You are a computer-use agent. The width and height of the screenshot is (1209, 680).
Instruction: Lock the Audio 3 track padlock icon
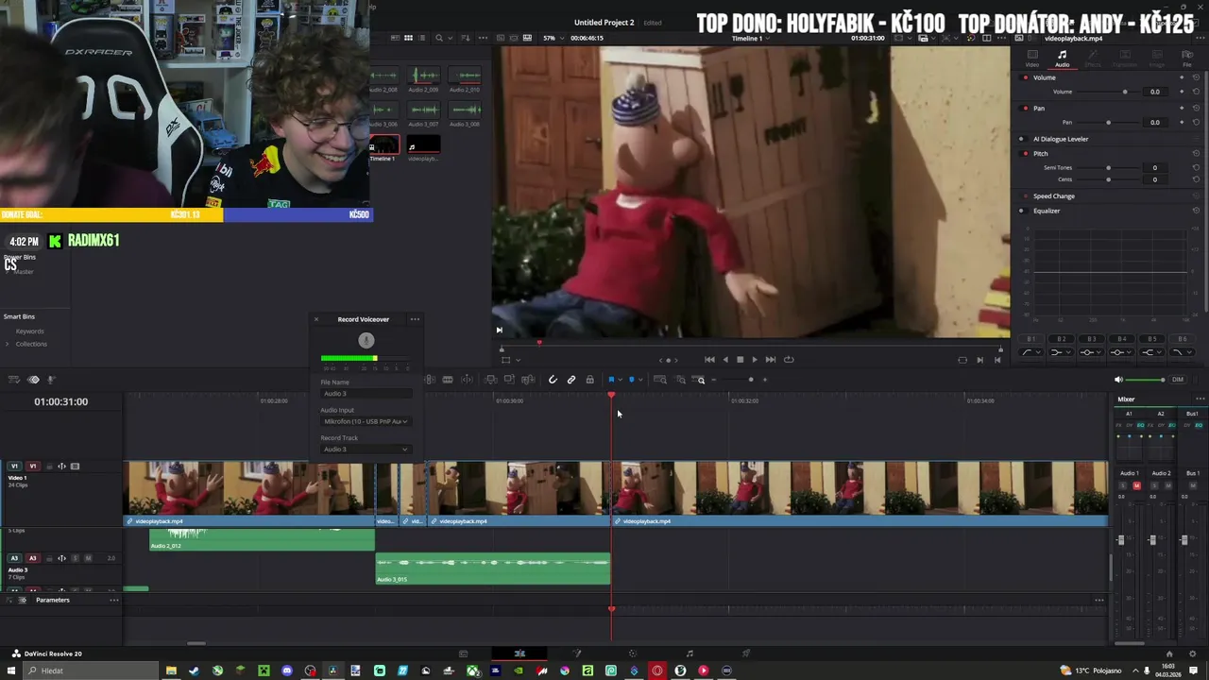49,558
